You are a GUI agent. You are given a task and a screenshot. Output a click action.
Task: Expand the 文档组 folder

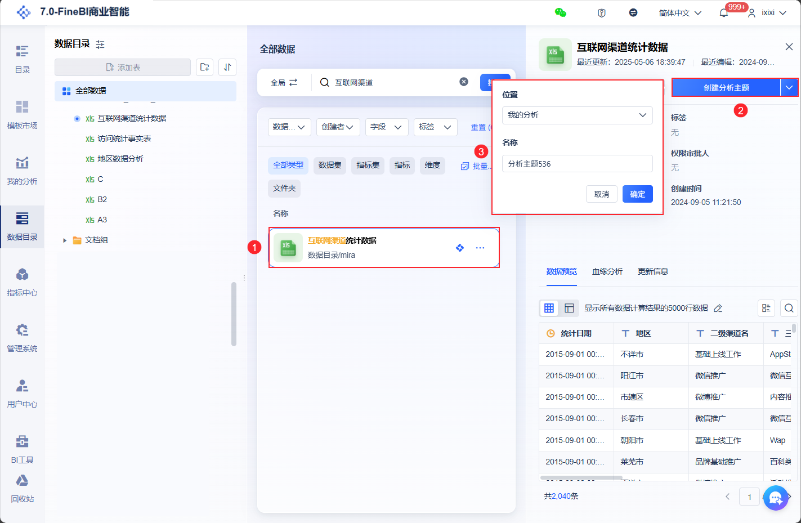tap(65, 240)
